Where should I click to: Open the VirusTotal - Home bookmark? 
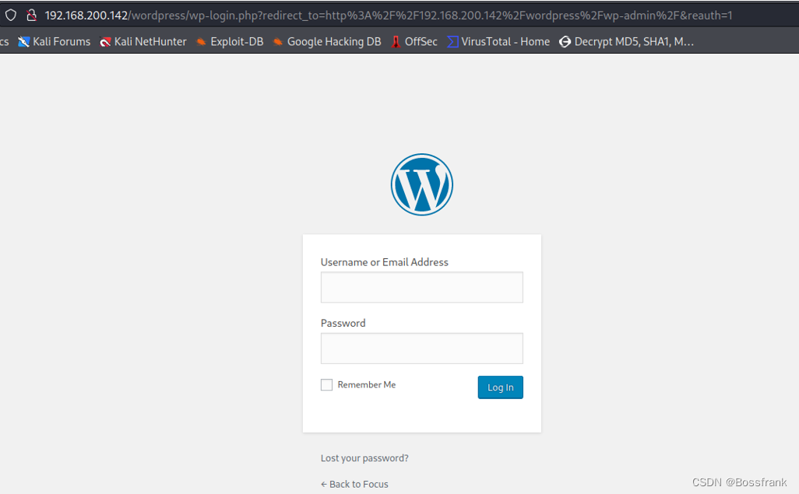499,42
